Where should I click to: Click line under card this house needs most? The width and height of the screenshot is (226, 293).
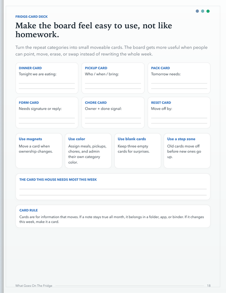coord(113,189)
